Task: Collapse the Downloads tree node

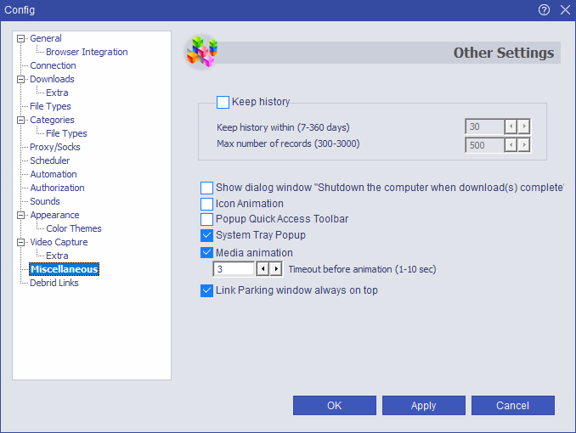Action: pos(21,79)
